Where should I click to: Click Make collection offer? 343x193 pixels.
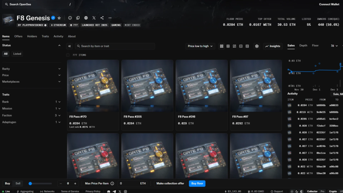(170, 183)
